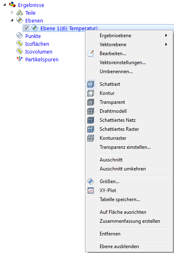The image size is (174, 253).
Task: Click the Konturraster grid icon
Action: pos(91,138)
